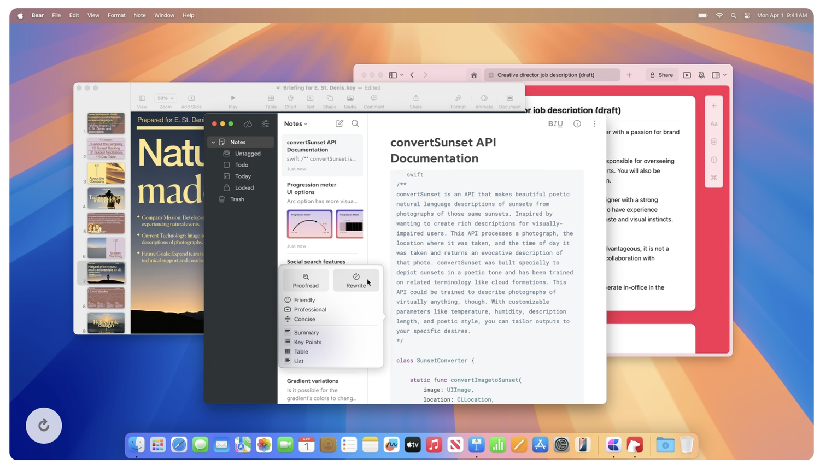
Task: Click the home icon in the pink window
Action: tap(474, 75)
